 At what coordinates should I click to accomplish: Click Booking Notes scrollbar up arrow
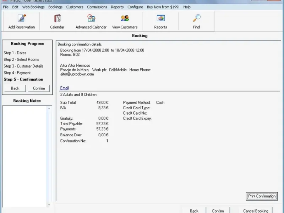49,109
